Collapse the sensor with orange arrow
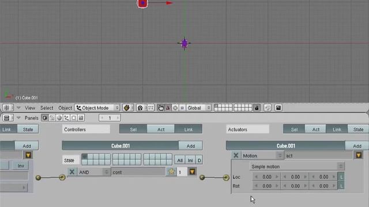Viewport: 369px width, 207px height. point(28,155)
